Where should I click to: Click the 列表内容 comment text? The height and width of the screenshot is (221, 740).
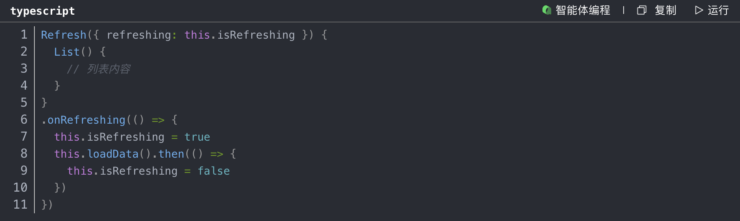tap(108, 69)
